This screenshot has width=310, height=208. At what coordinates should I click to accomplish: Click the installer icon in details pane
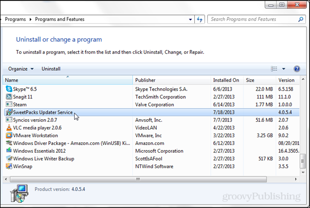pos(19,193)
